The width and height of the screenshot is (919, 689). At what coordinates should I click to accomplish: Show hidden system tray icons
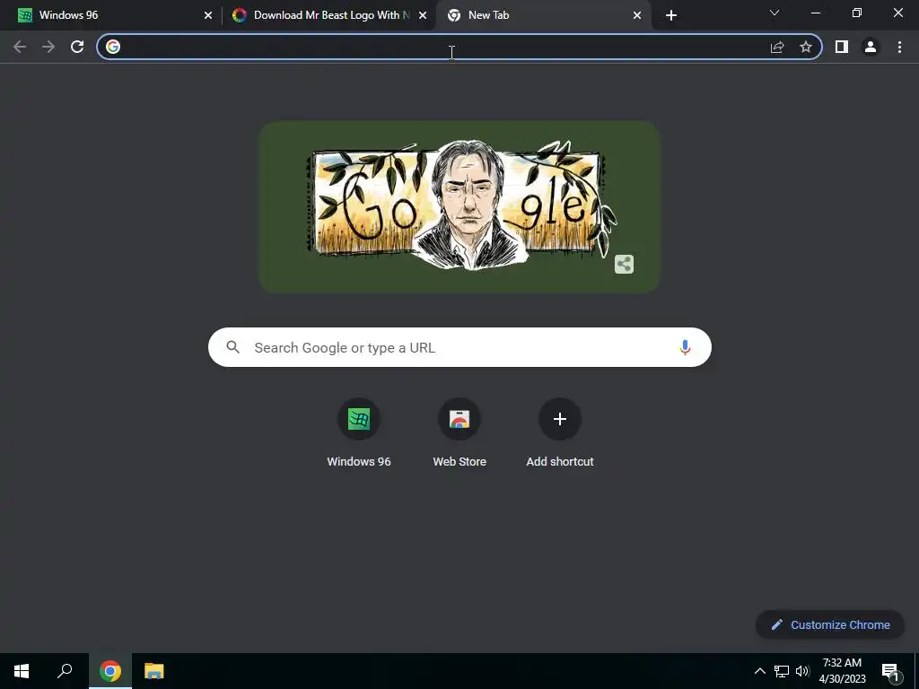(759, 671)
